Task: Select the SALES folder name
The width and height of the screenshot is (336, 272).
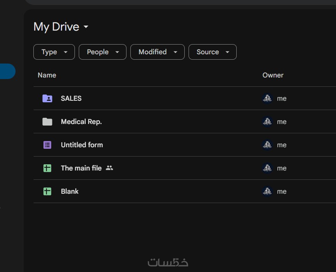Action: (71, 98)
